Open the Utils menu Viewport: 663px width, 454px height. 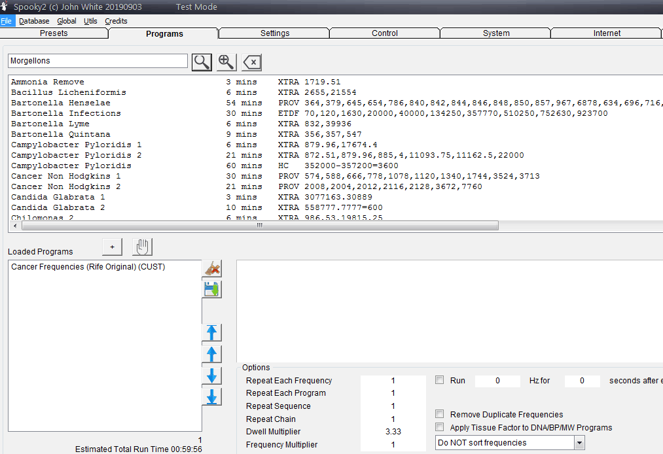click(x=90, y=21)
